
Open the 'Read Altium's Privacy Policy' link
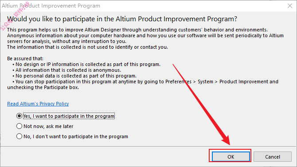38,104
